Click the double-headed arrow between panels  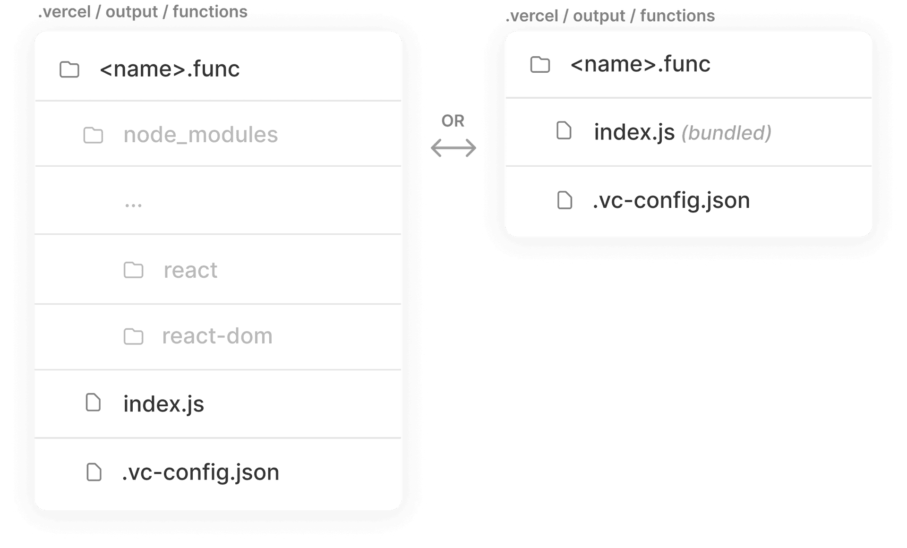coord(453,148)
